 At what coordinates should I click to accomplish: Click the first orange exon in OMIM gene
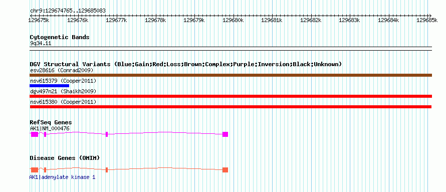pos(35,170)
